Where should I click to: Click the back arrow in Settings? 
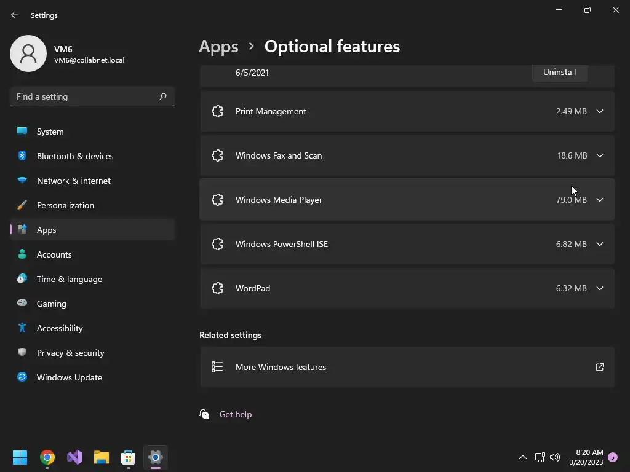pos(15,15)
